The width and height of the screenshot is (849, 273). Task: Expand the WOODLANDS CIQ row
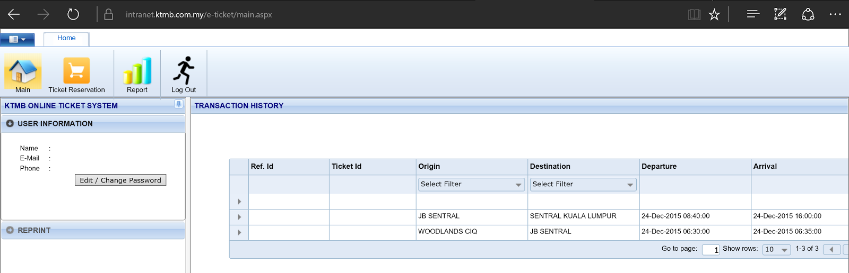tap(239, 232)
